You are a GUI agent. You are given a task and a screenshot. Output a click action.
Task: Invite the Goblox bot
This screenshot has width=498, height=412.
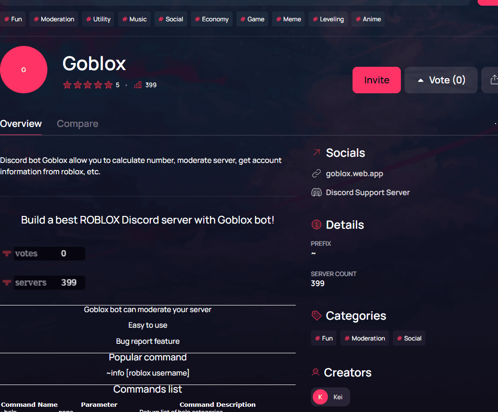[376, 80]
